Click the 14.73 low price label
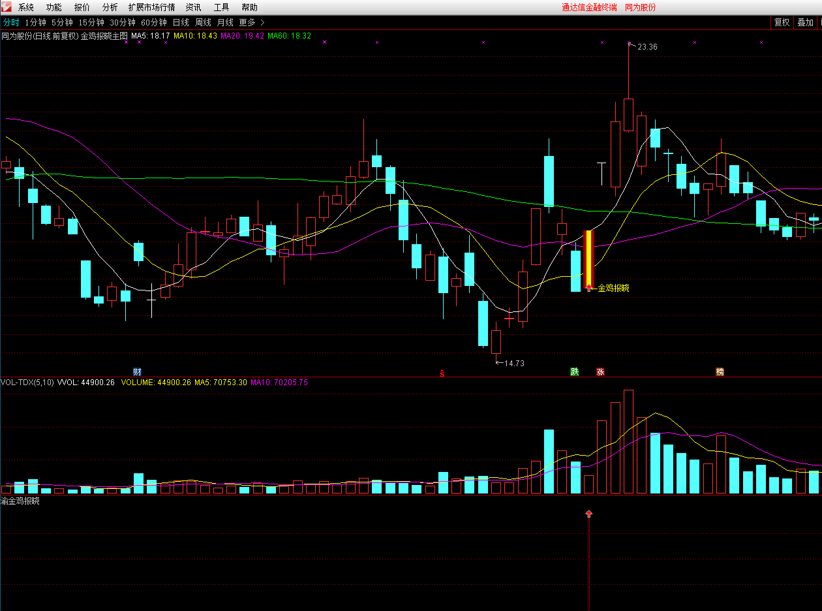 514,364
